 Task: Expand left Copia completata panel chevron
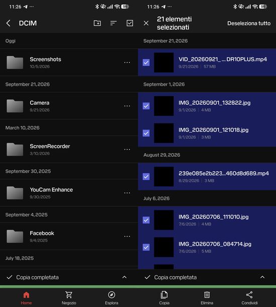pos(124,277)
